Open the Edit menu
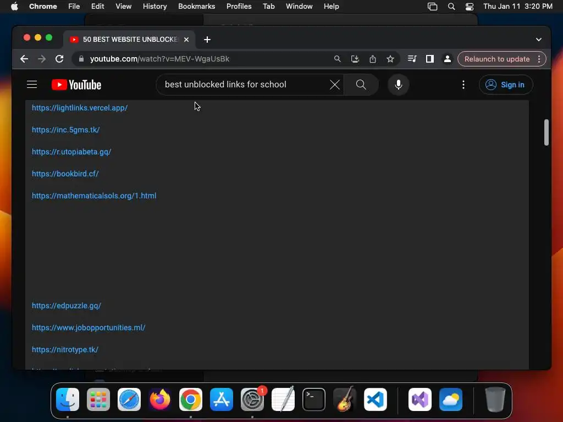Screen dimensions: 563x422 pyautogui.click(x=97, y=6)
